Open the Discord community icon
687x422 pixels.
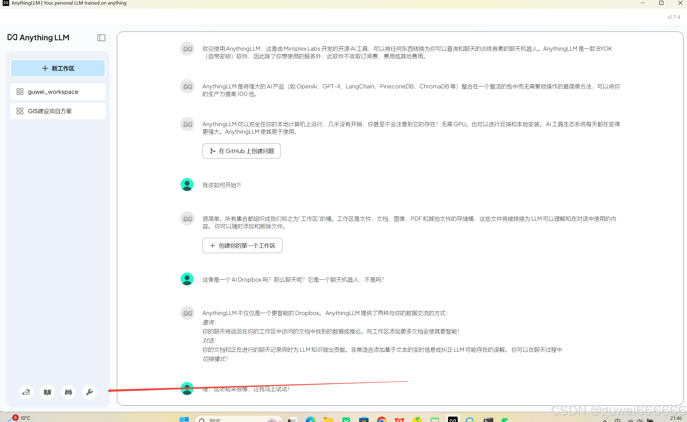68,392
